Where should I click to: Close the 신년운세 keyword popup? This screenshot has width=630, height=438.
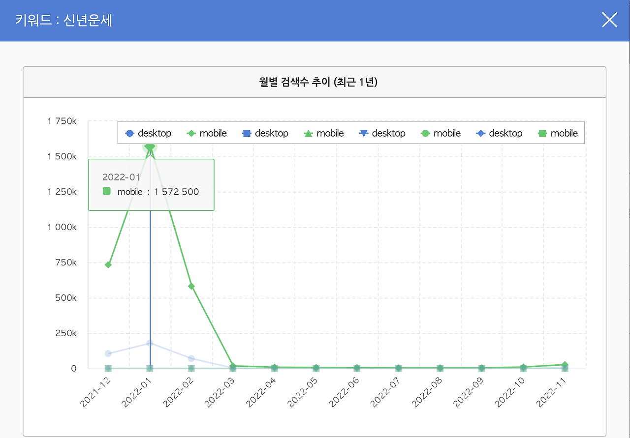tap(609, 20)
